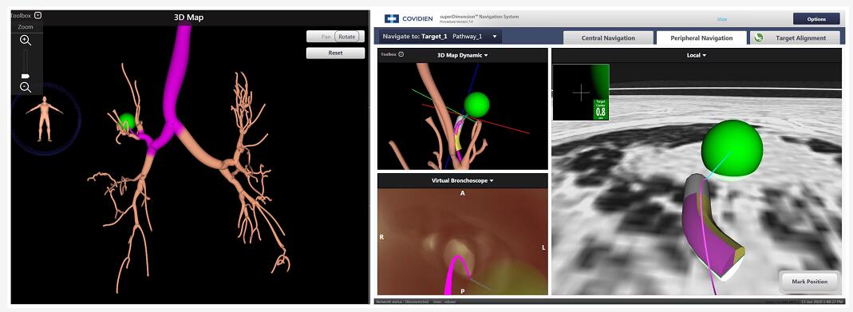Screen dimensions: 853x312
Task: Select the Peripheral Navigation tab
Action: (701, 38)
